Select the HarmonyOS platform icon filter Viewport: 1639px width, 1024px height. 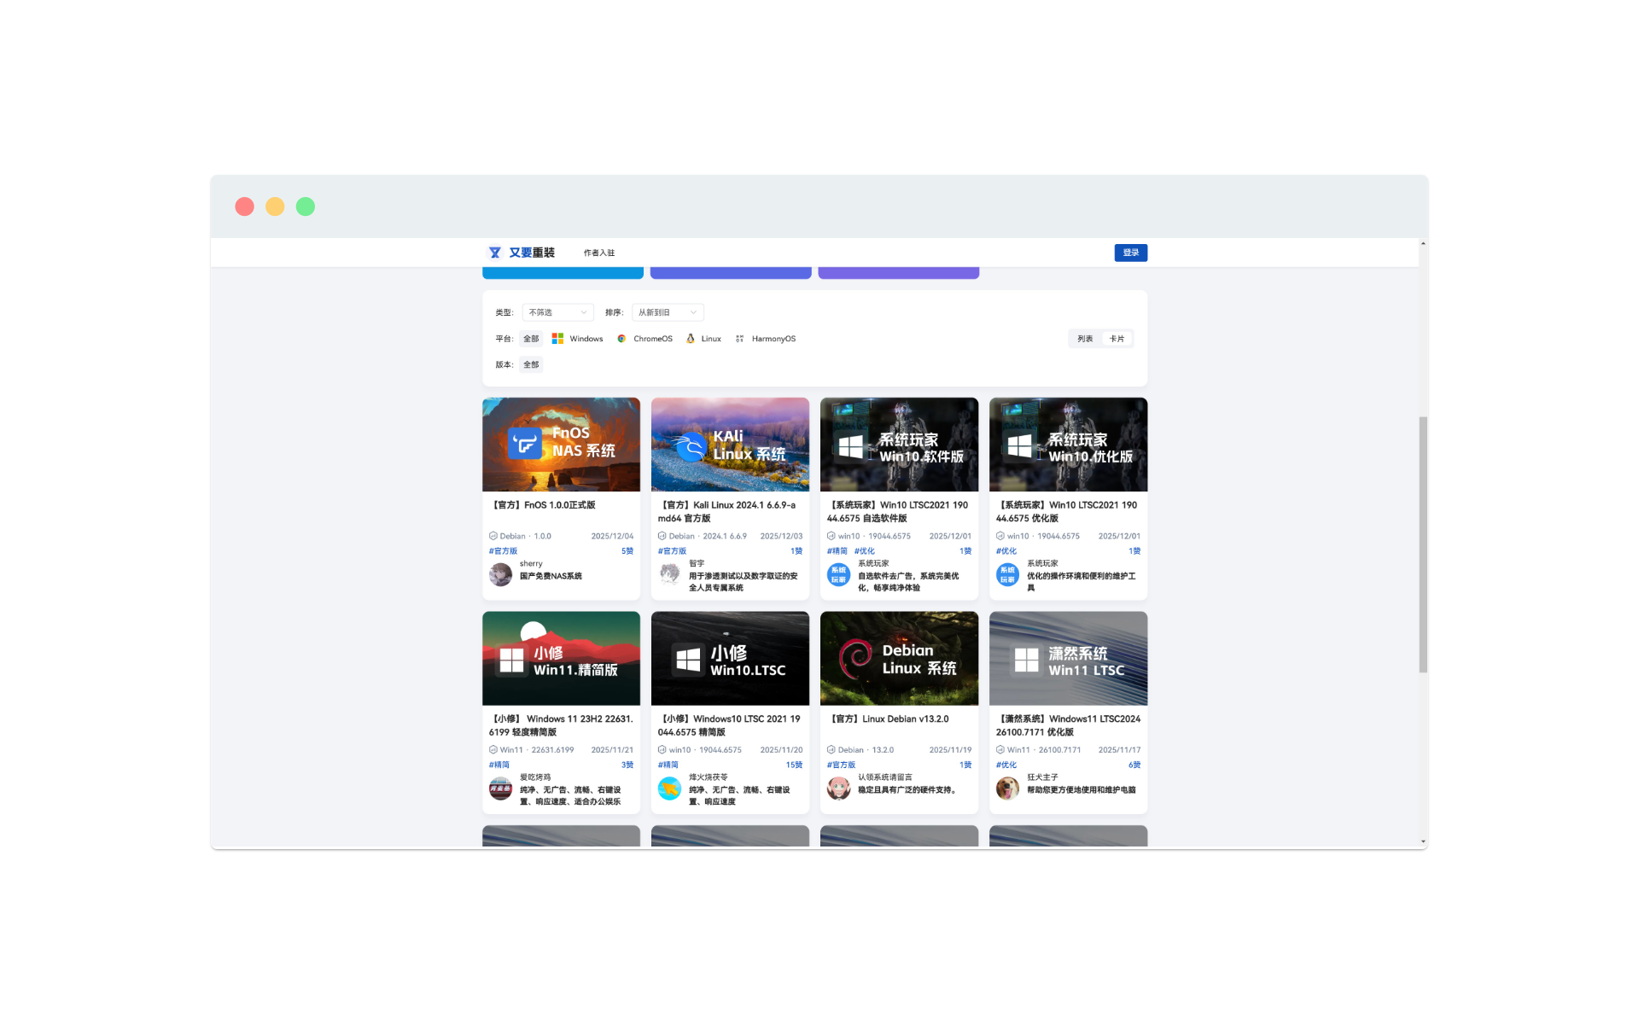point(739,339)
